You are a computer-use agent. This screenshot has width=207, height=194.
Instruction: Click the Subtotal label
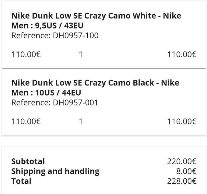pyautogui.click(x=28, y=161)
